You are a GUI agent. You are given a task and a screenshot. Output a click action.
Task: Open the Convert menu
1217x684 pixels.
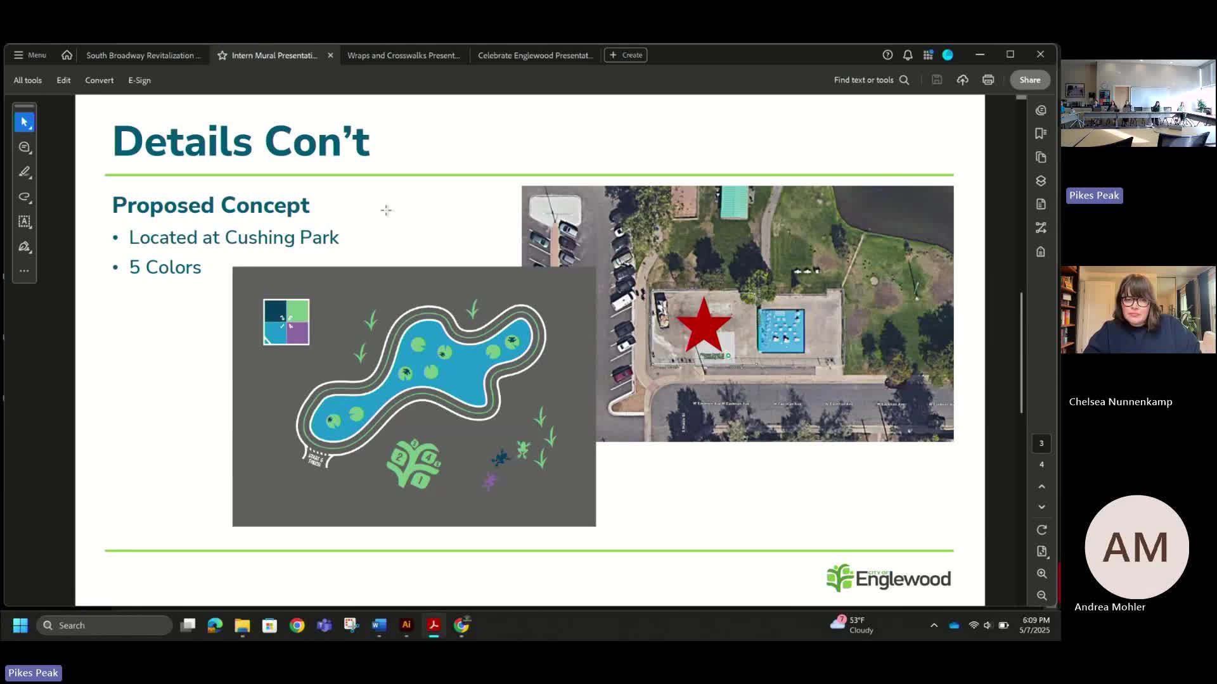100,80
